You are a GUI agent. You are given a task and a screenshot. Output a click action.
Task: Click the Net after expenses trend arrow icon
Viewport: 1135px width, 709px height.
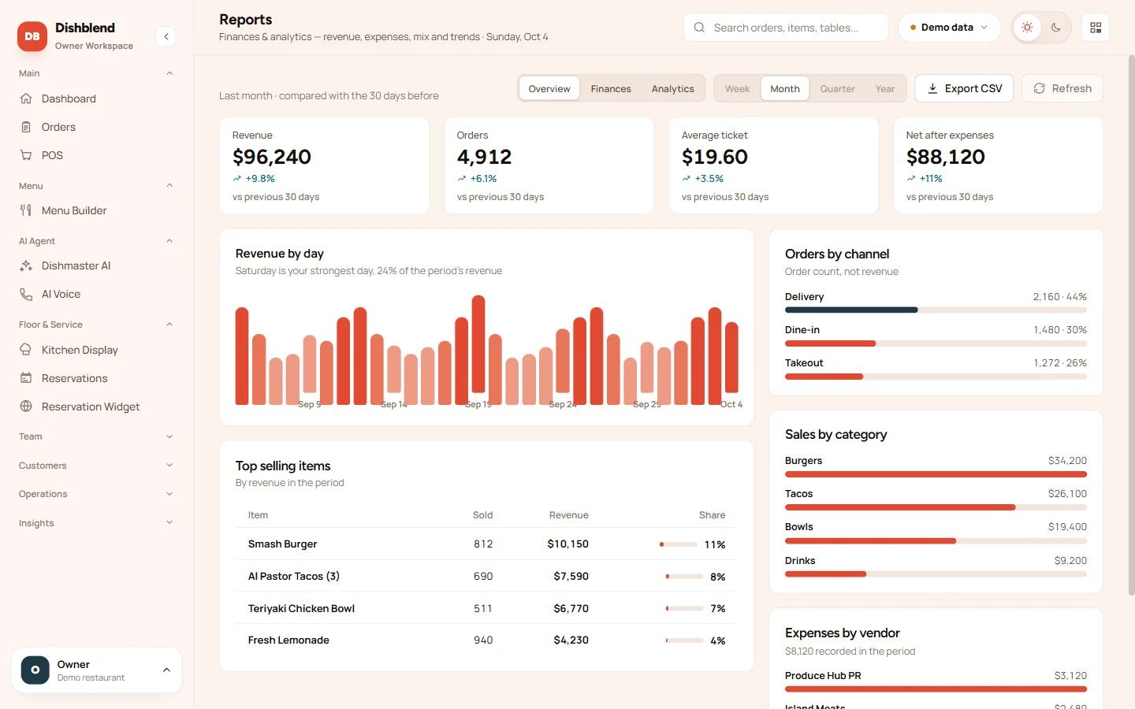tap(911, 179)
